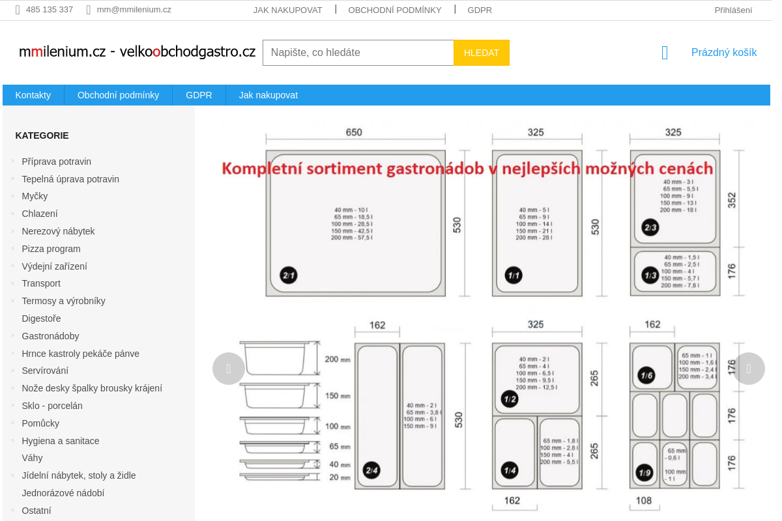Open JAK NAKUPOVAT in top bar
The height and width of the screenshot is (521, 782).
tap(288, 10)
